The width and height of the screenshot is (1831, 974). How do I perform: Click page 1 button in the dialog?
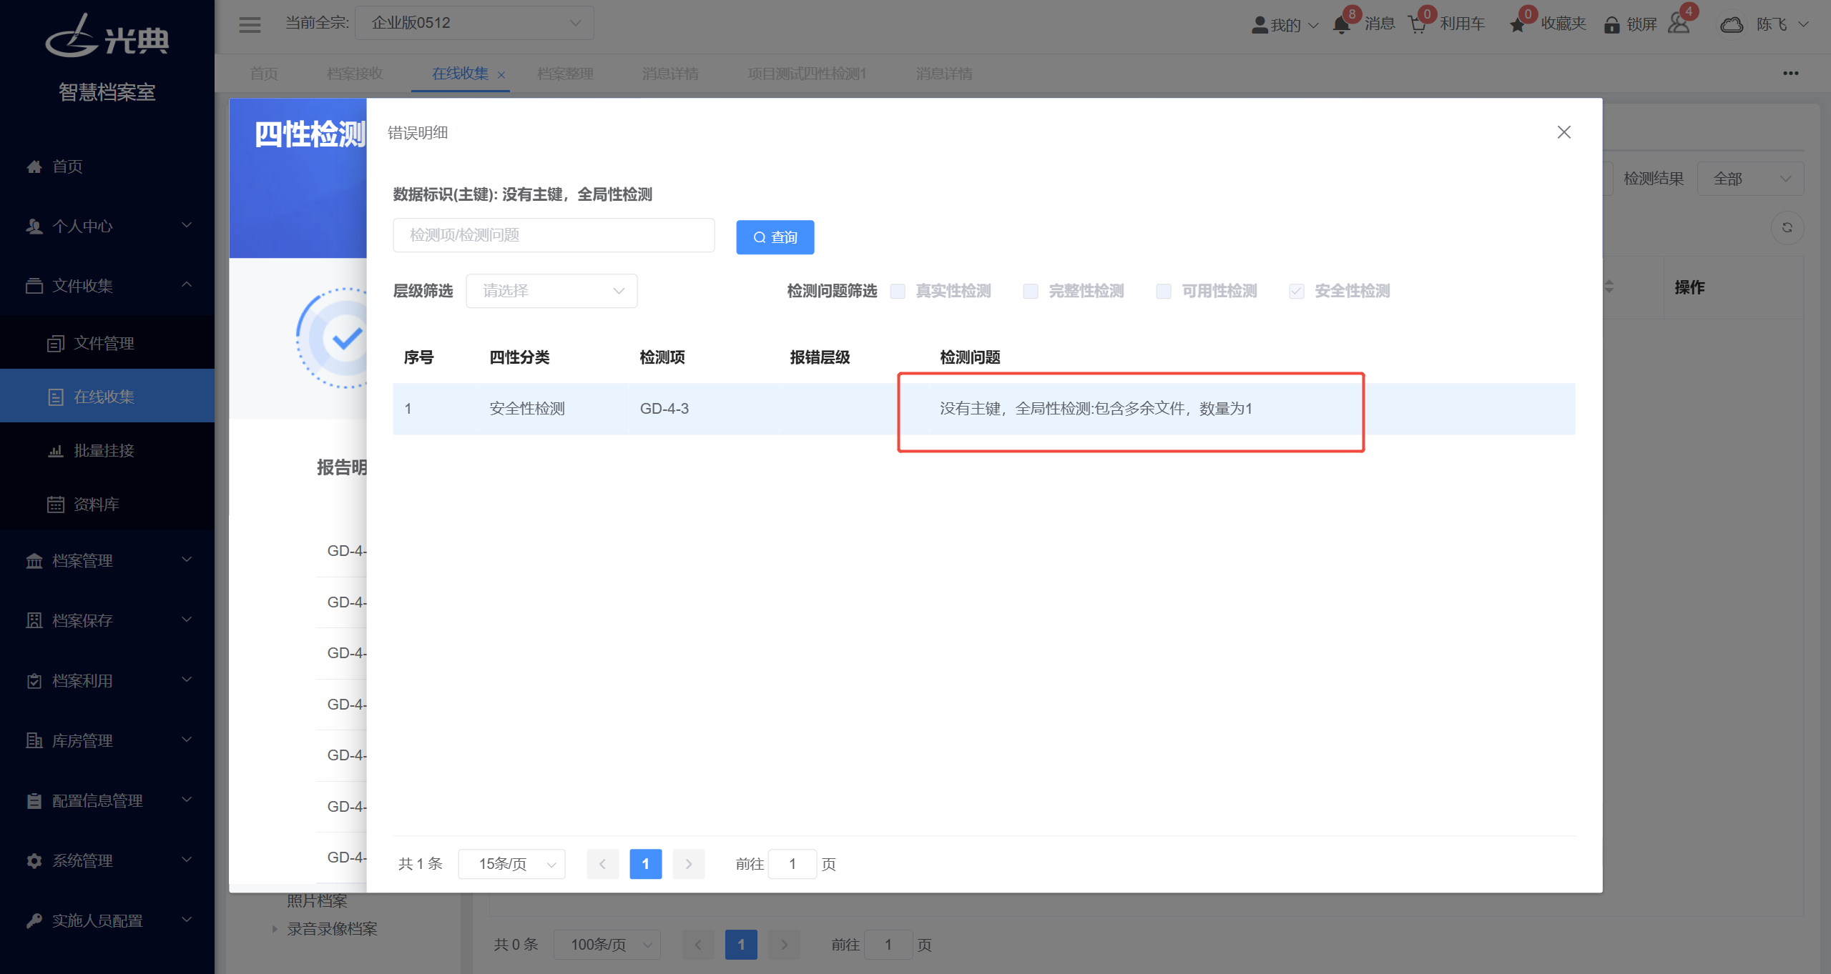tap(646, 864)
